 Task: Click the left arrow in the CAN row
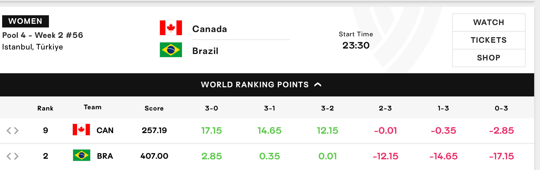tap(9, 131)
